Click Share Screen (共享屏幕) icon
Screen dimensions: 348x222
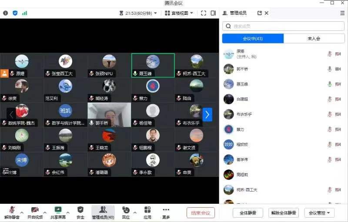point(58,212)
